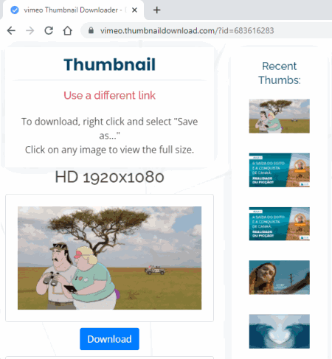Screen dimensions: 332x359
Task: Click 'Click on any image to view the full size.' text
Action: tap(109, 150)
